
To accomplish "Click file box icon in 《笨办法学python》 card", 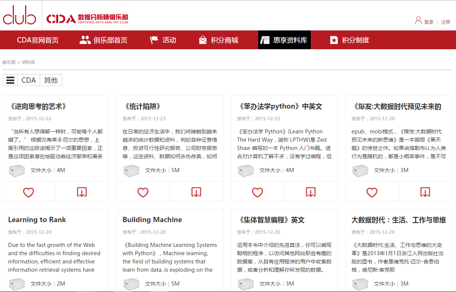I will (246, 171).
